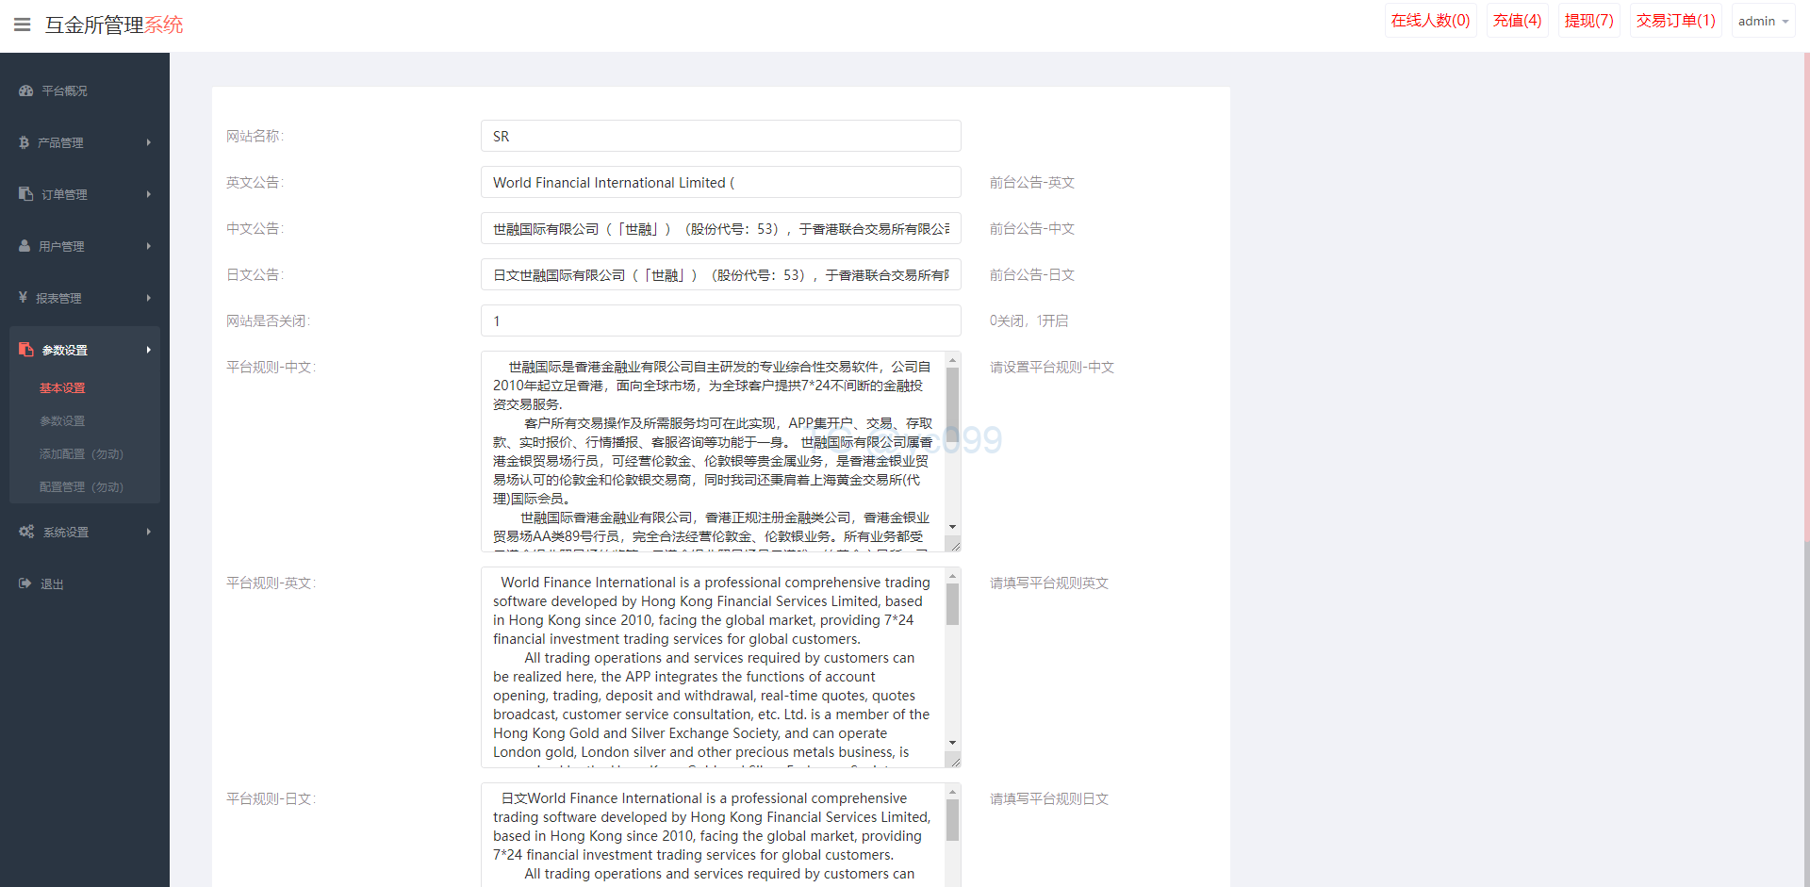Click the 平台规则-中文 textarea scrollbar thumb
This screenshot has width=1810, height=887.
pyautogui.click(x=952, y=403)
